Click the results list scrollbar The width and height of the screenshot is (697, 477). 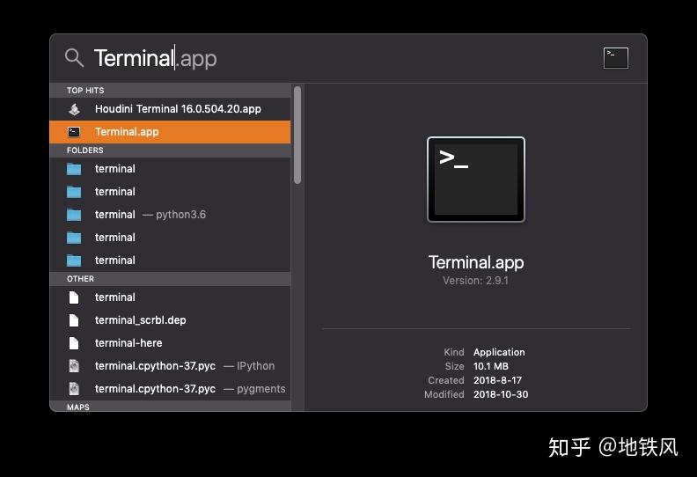[297, 136]
